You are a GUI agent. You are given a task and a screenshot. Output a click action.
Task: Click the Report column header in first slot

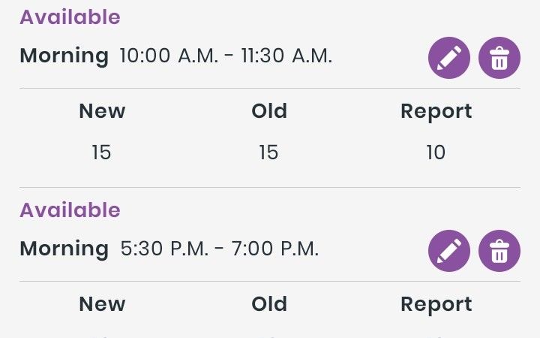pyautogui.click(x=436, y=112)
